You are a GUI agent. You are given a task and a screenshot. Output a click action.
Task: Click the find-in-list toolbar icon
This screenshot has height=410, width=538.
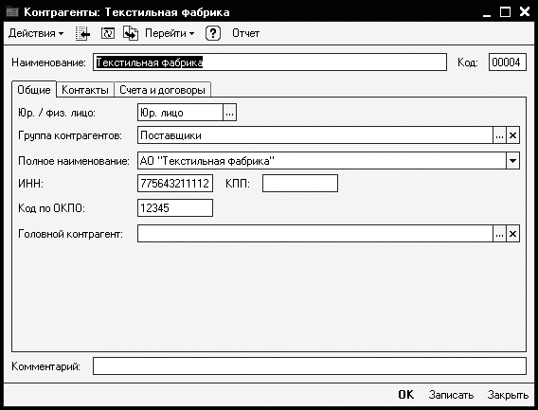point(82,33)
